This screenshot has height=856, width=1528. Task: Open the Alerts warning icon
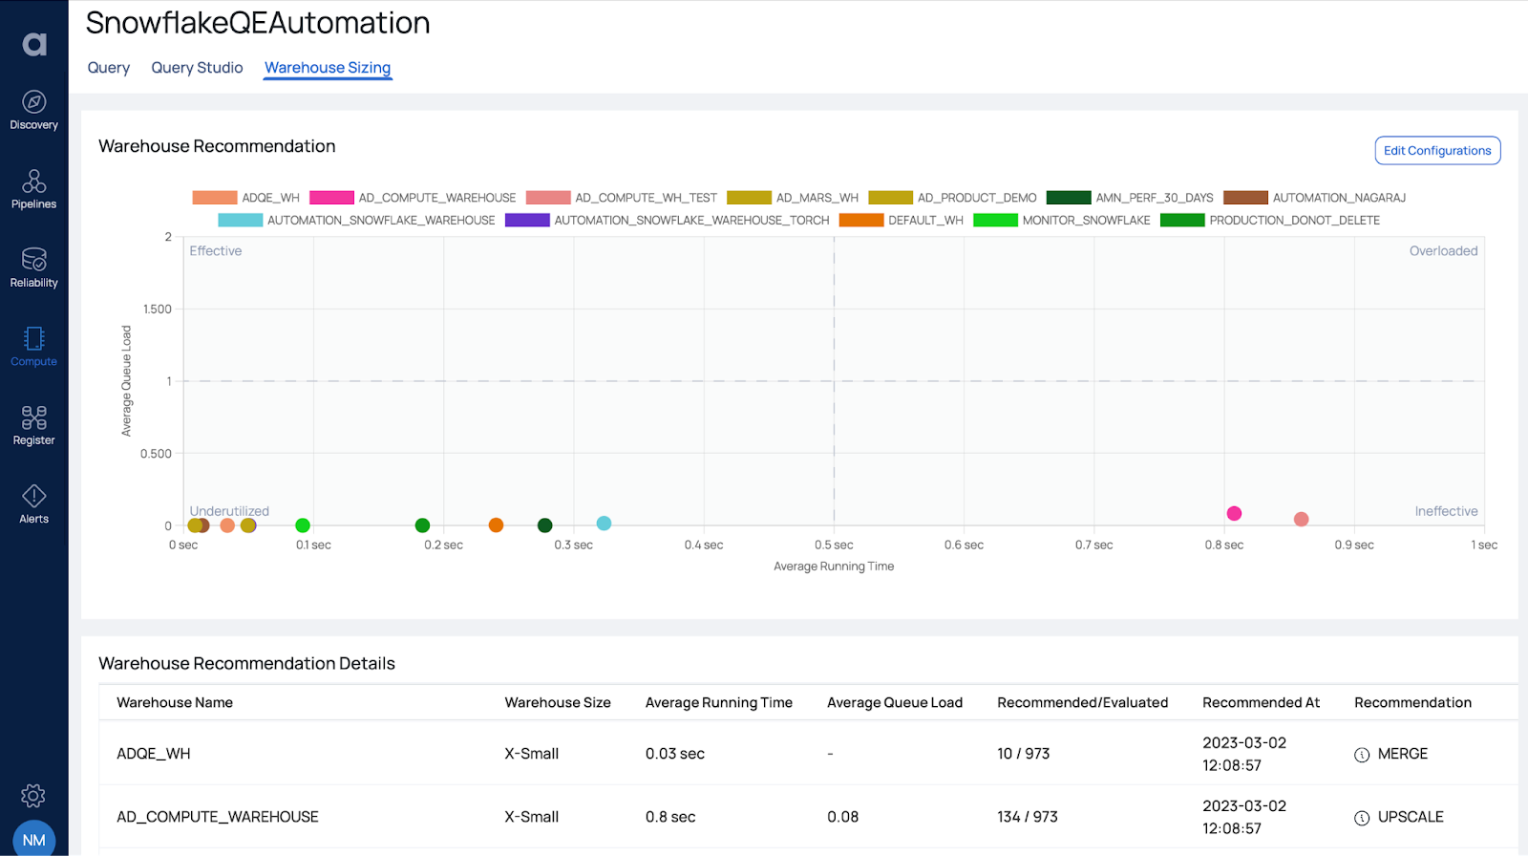(x=34, y=496)
